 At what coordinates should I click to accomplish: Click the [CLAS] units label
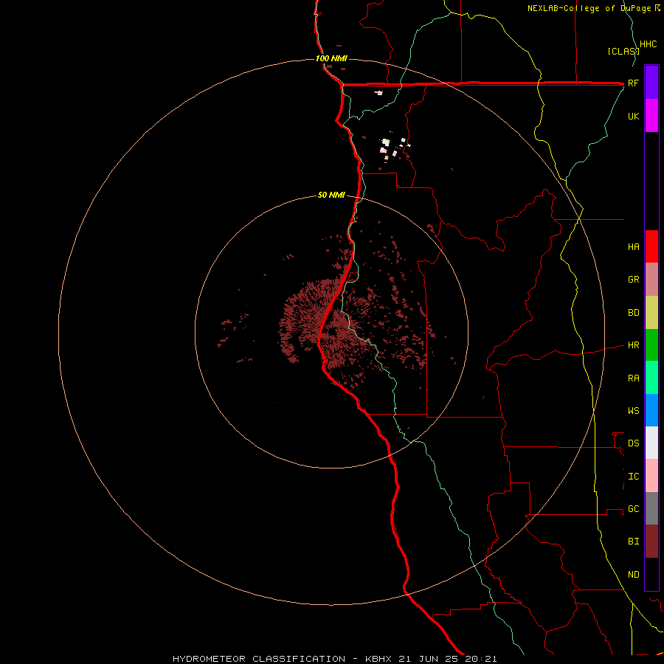tap(623, 51)
